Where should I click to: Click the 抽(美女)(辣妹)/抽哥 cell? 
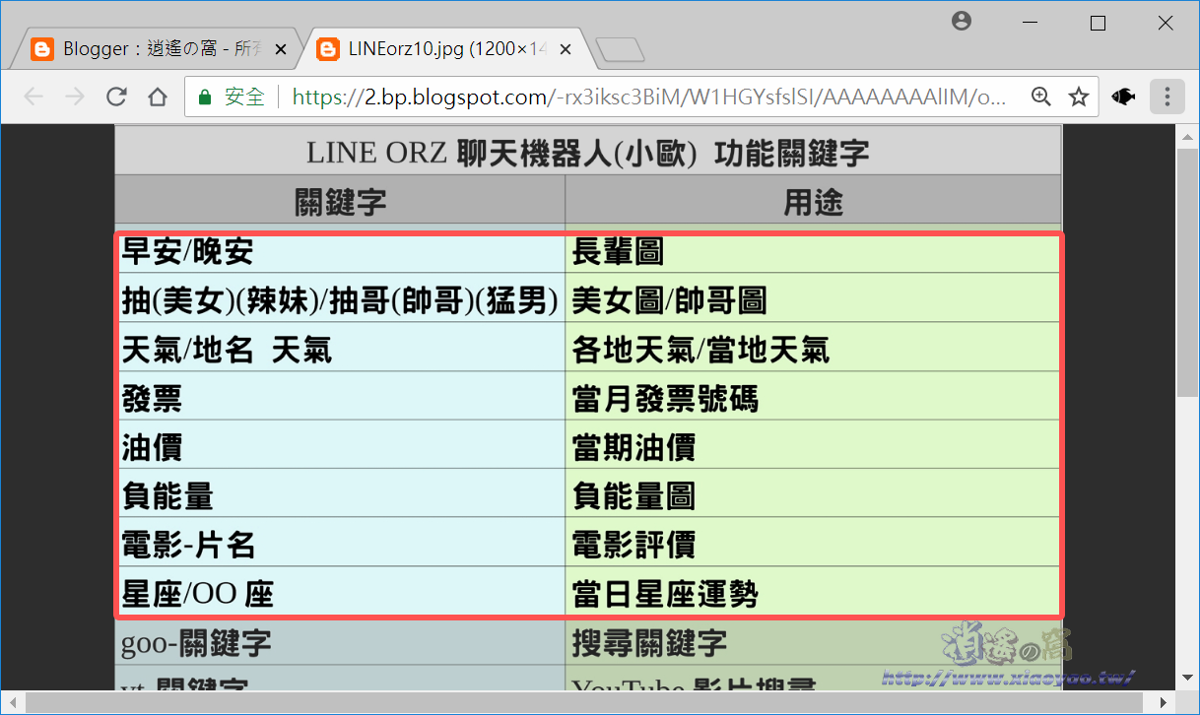point(341,299)
